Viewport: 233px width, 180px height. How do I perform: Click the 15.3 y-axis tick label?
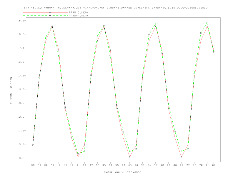coord(21,76)
